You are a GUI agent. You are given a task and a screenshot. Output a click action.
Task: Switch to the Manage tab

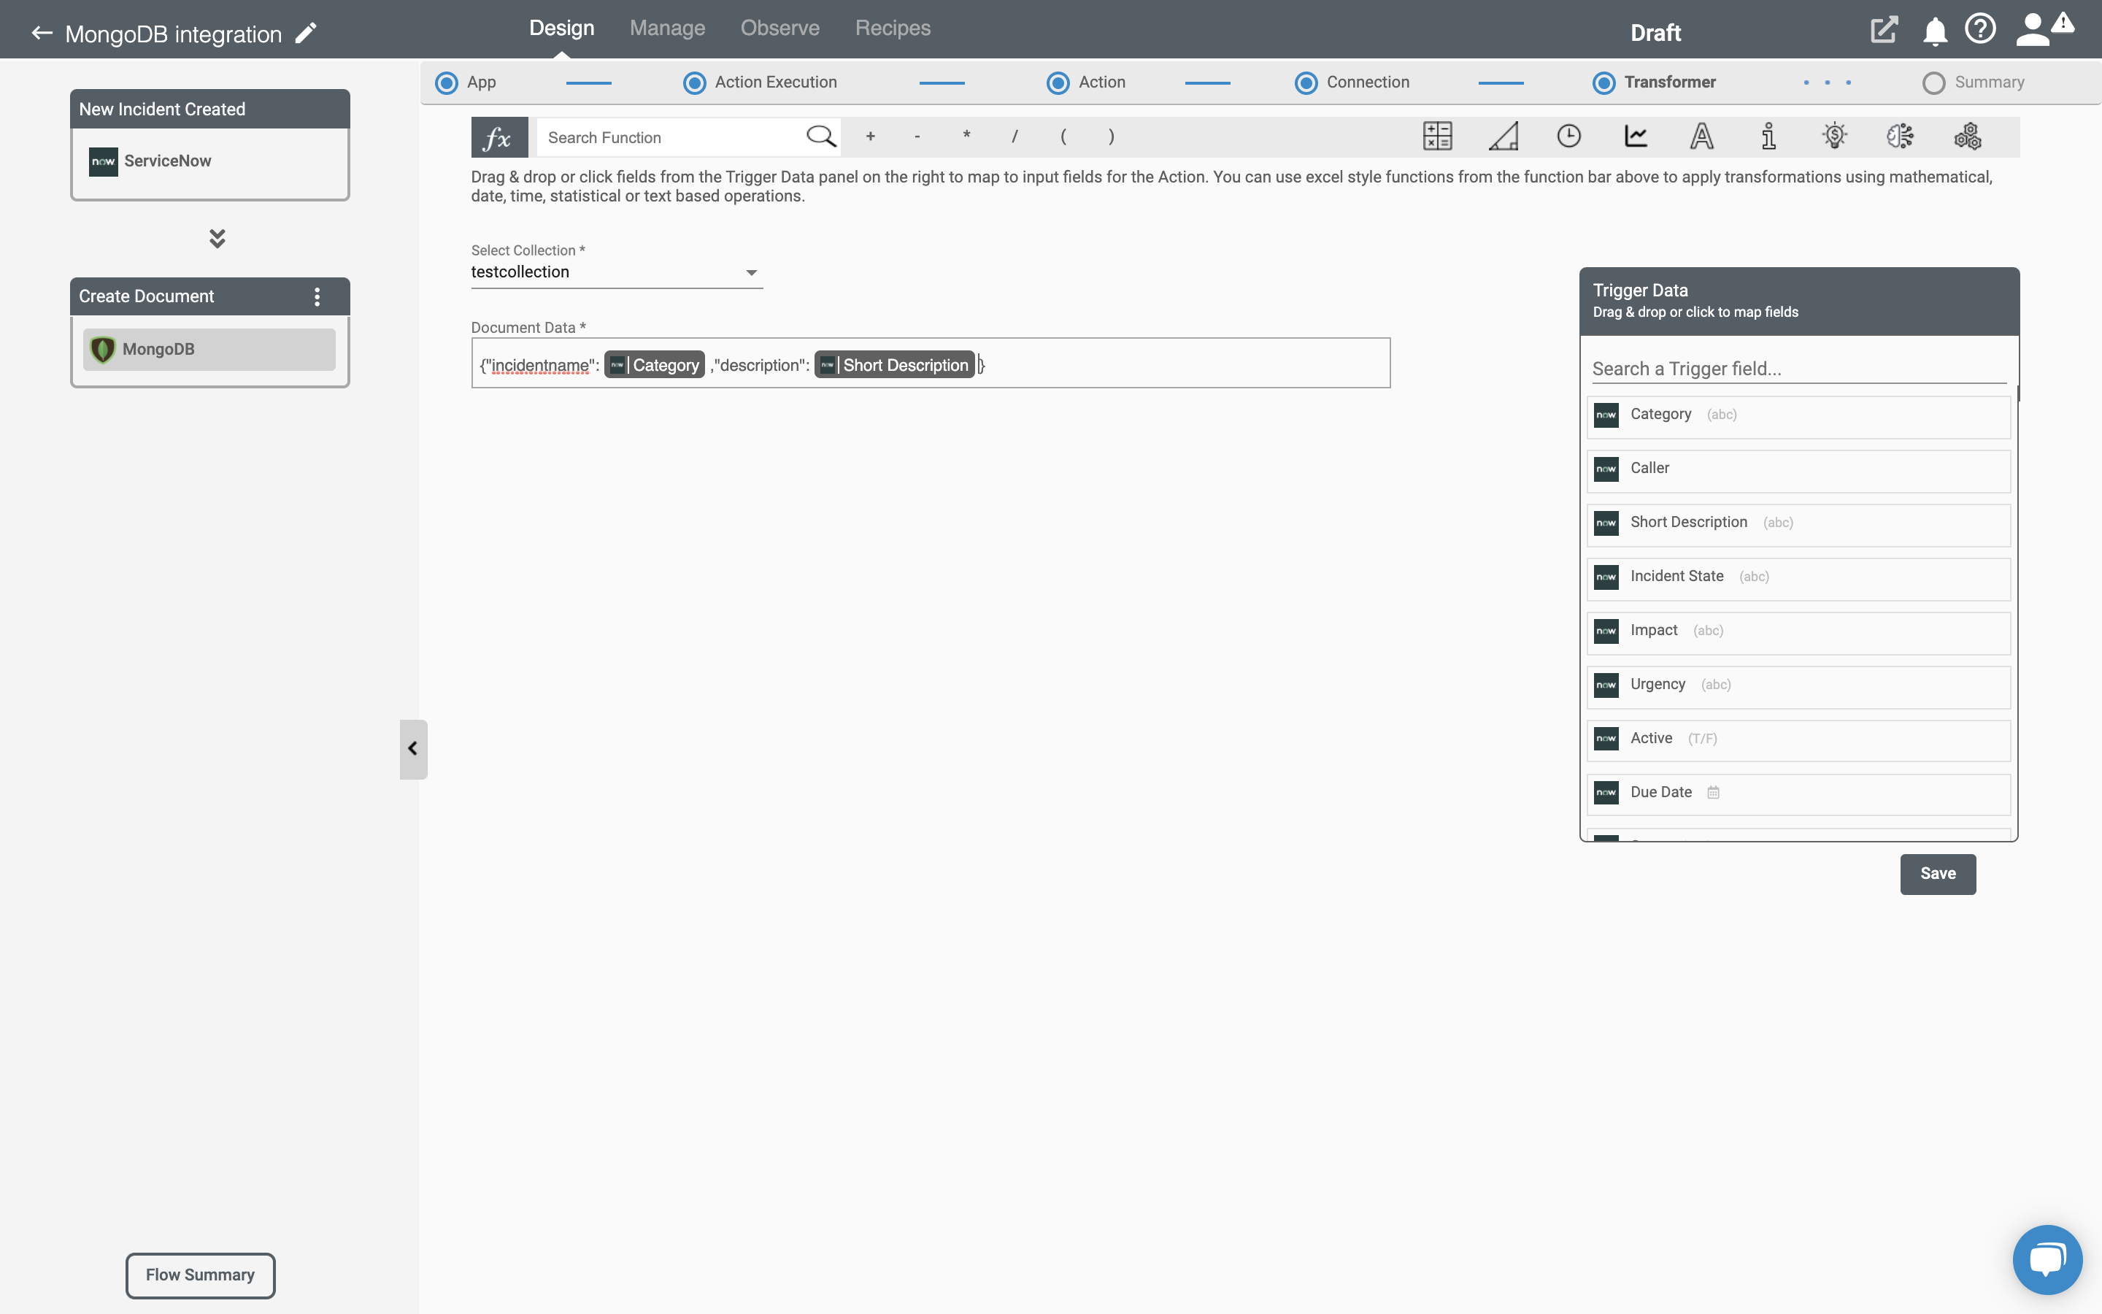[x=667, y=28]
